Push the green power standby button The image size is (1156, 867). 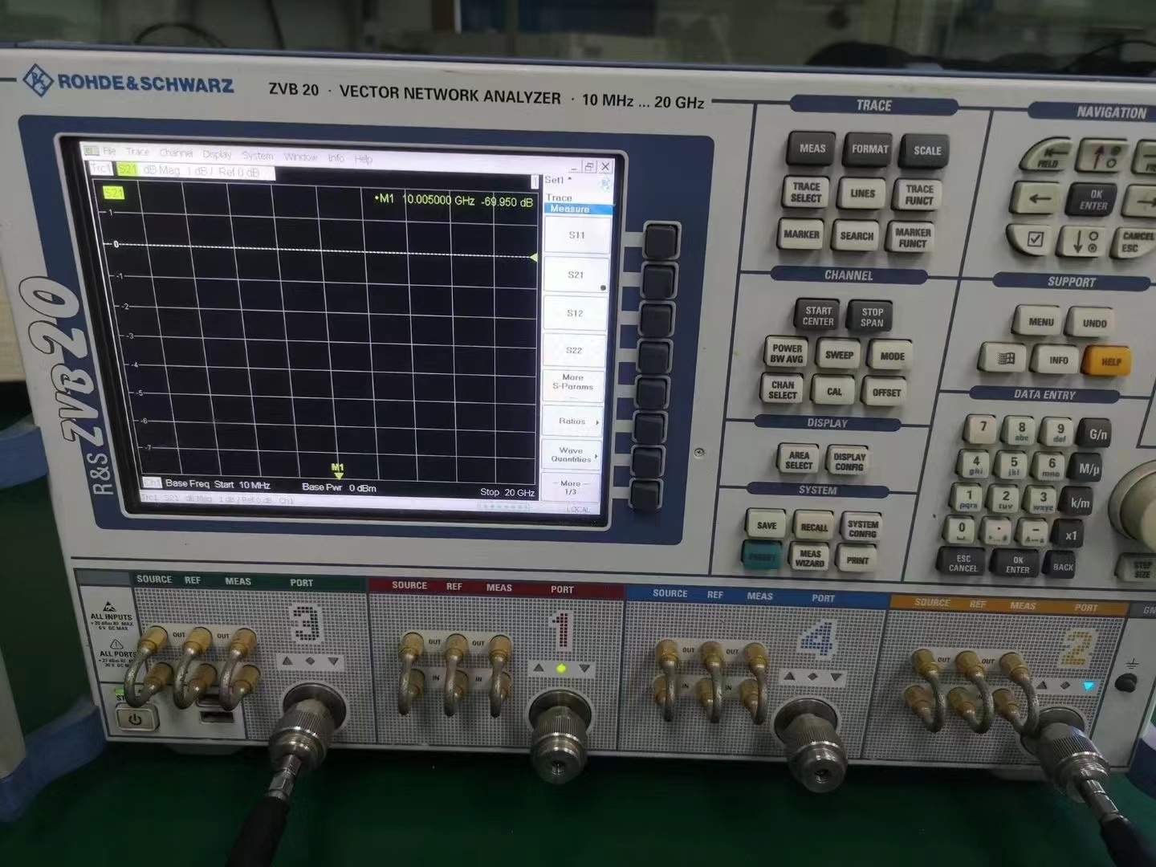coord(135,718)
